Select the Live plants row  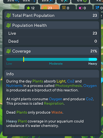(x=52, y=33)
